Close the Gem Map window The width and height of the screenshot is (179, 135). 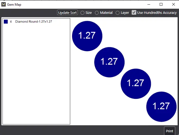(173, 4)
